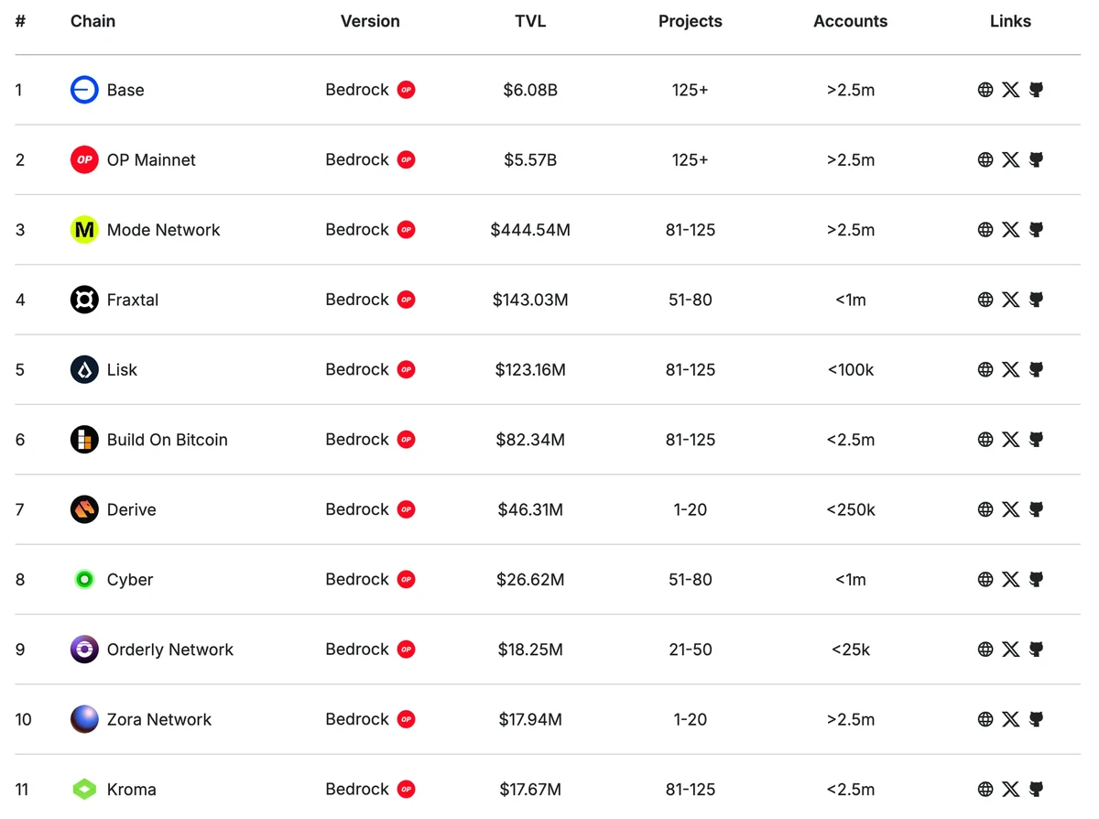The height and width of the screenshot is (819, 1099).
Task: Open Kroma's website globe icon
Action: tap(985, 789)
